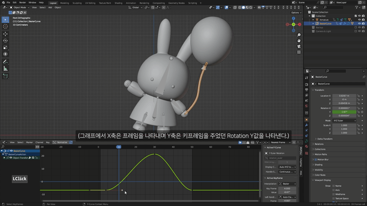Image resolution: width=367 pixels, height=206 pixels.
Task: Open the Texture properties checker icon
Action: pyautogui.click(x=307, y=153)
